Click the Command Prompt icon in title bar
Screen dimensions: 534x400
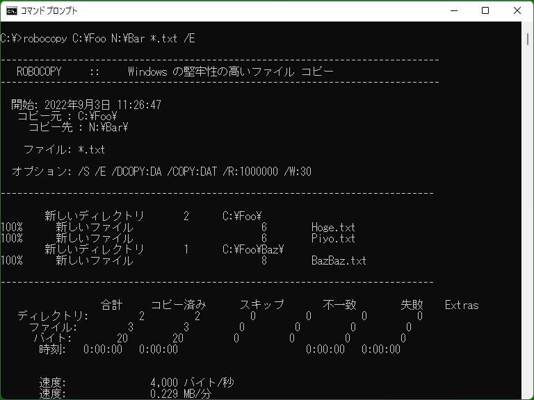point(12,11)
